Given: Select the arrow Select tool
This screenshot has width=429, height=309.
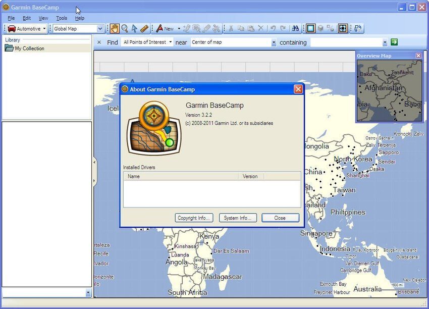Looking at the screenshot, I should [134, 28].
